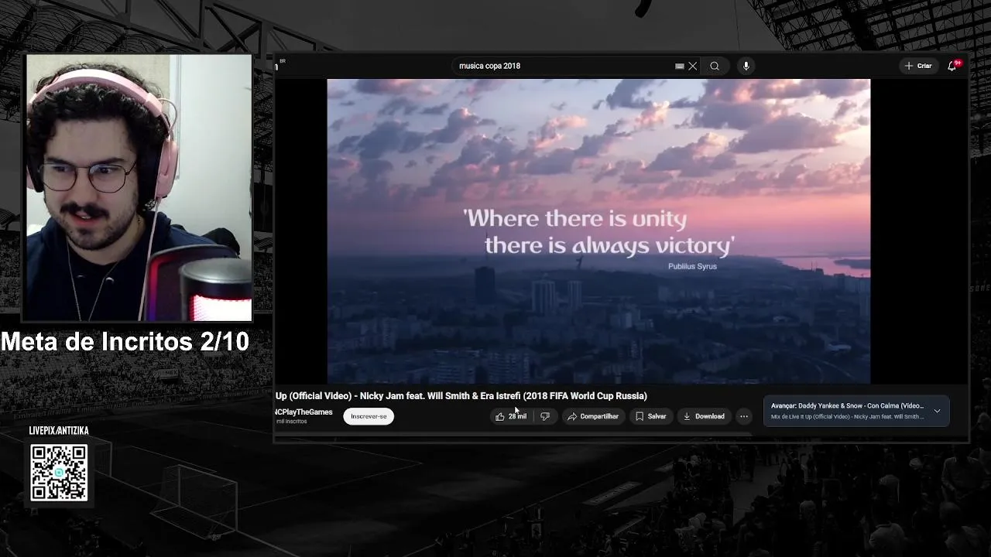This screenshot has height=557, width=991.
Task: Click the LivePix QR code
Action: coord(59,473)
